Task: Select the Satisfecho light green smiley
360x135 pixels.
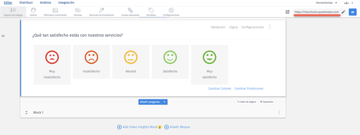Action: (x=170, y=57)
